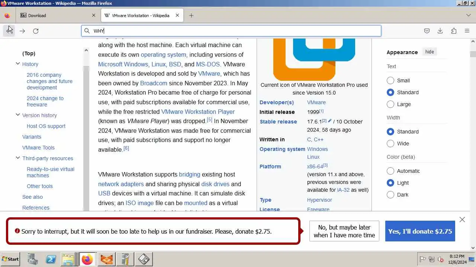Click the Firefox View icon in the tab strip
476x267 pixels.
[7, 16]
